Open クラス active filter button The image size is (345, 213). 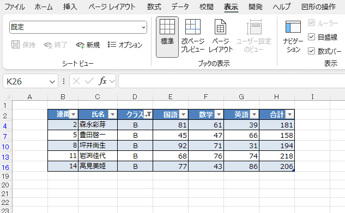[148, 114]
